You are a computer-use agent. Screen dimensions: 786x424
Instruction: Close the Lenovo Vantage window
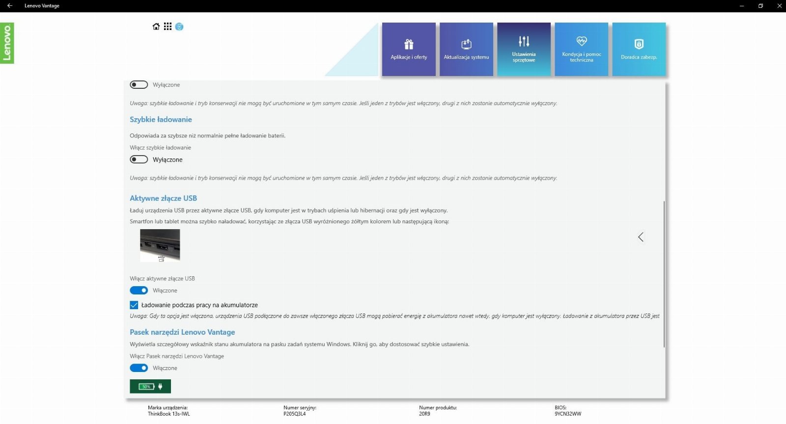click(x=779, y=6)
